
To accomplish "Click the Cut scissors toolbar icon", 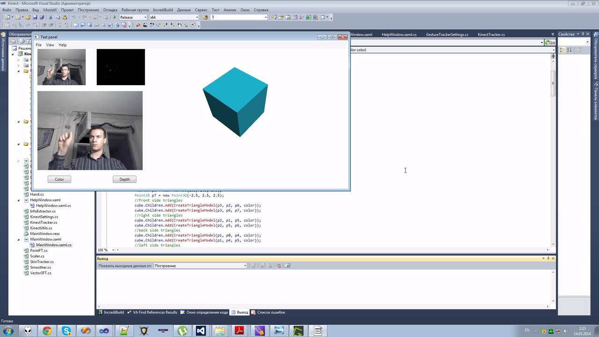I will 51,17.
